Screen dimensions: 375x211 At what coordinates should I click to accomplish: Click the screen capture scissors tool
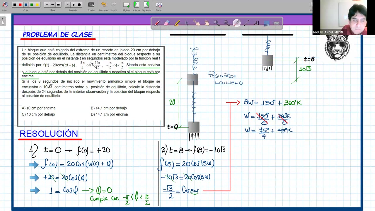pyautogui.click(x=267, y=23)
